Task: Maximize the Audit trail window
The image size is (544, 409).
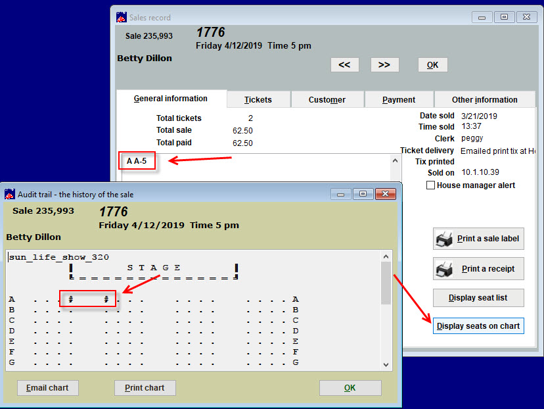Action: (x=363, y=194)
